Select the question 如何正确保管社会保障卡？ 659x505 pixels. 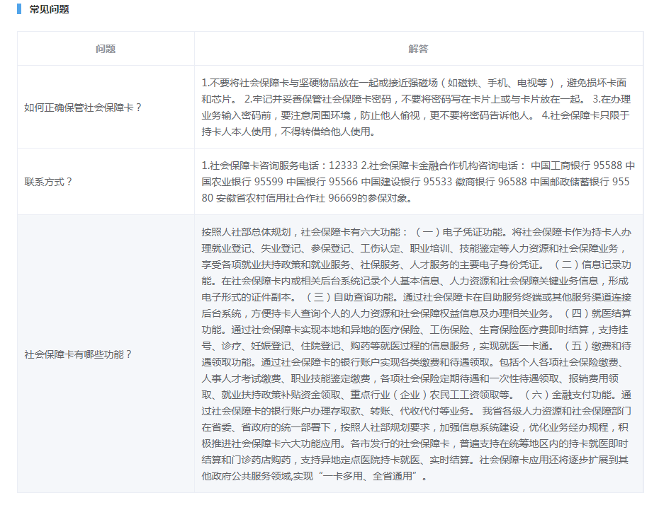click(x=84, y=108)
